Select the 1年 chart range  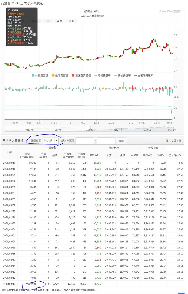(48, 21)
